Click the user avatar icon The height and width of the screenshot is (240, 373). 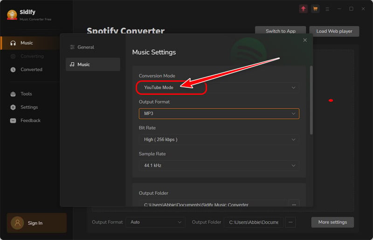click(x=17, y=223)
